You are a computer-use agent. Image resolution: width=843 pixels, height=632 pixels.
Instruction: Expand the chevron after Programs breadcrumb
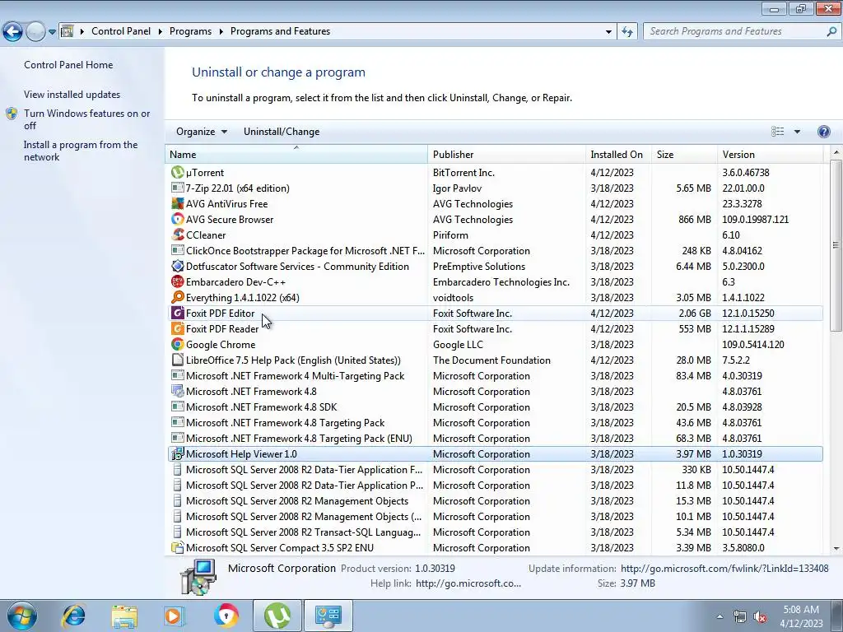click(221, 31)
